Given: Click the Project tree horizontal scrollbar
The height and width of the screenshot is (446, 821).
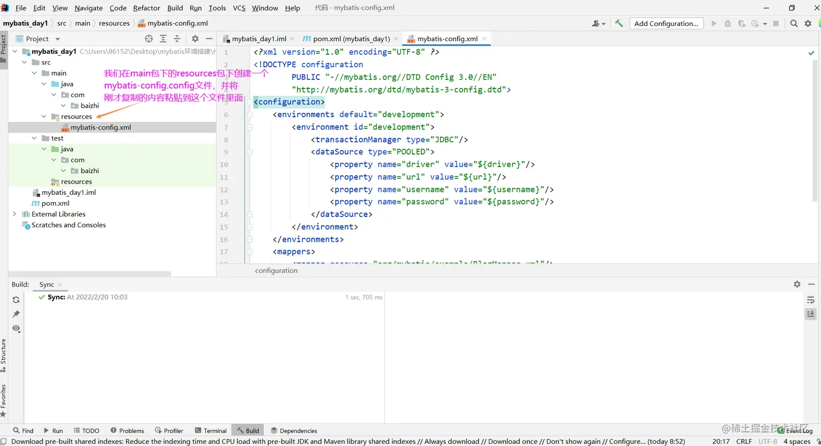Looking at the screenshot, I should [90, 273].
